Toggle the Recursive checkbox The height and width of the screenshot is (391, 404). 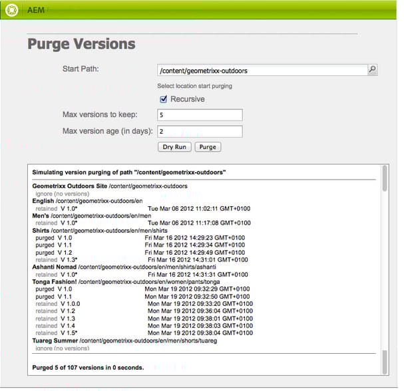(x=163, y=99)
